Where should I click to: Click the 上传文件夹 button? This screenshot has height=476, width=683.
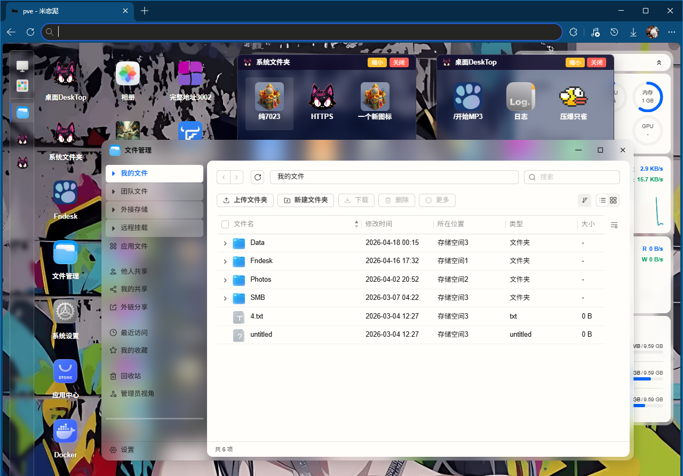pos(245,200)
